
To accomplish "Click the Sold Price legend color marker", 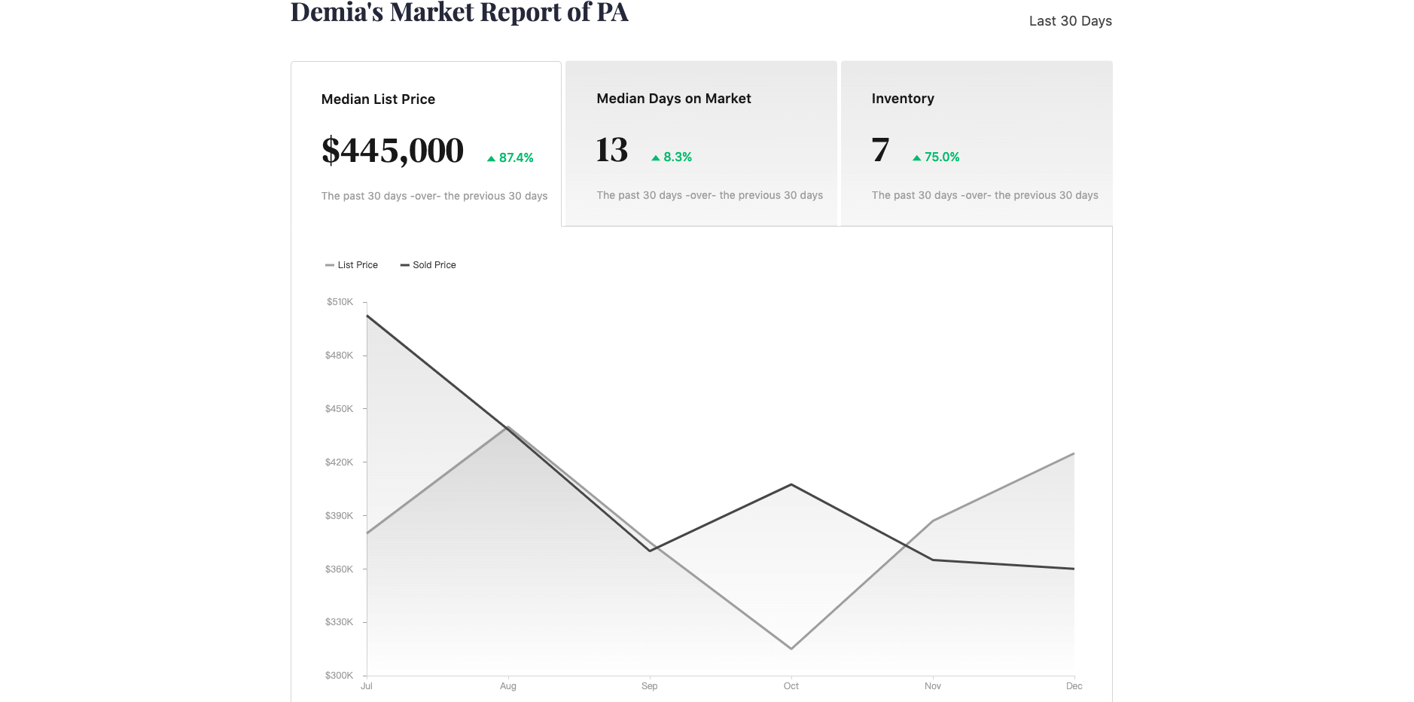I will point(404,265).
